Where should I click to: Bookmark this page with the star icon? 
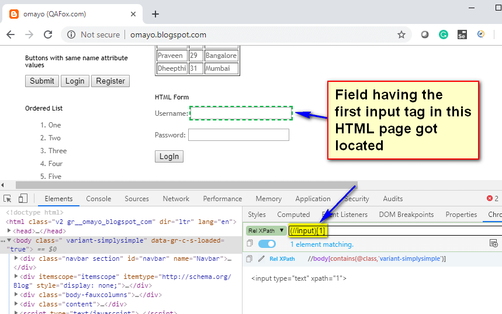point(401,34)
